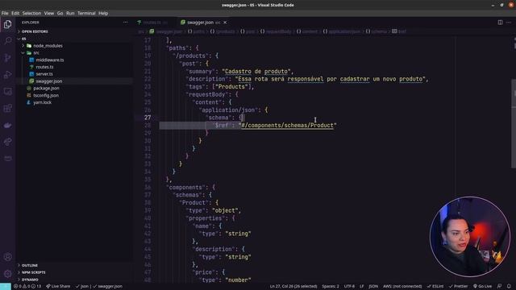Click line number 36 in gutter
516x290 pixels.
tap(148, 188)
